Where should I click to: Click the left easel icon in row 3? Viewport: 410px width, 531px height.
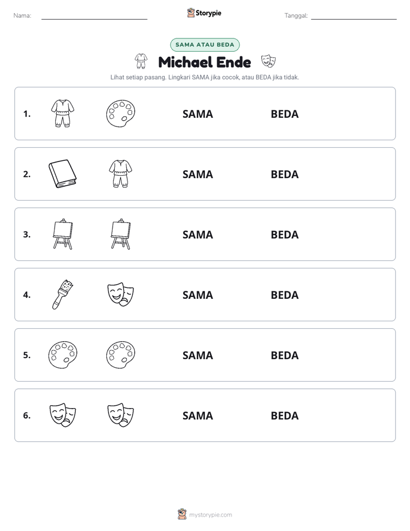[63, 234]
